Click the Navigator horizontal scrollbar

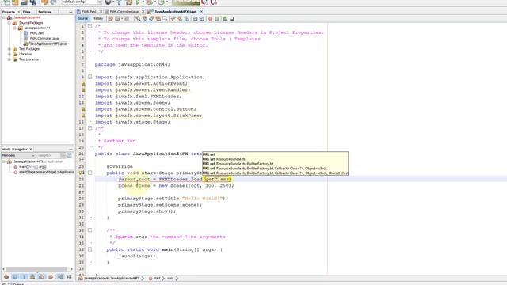[x=37, y=269]
